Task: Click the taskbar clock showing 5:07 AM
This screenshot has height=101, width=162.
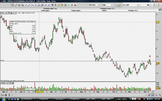Action: (157, 99)
